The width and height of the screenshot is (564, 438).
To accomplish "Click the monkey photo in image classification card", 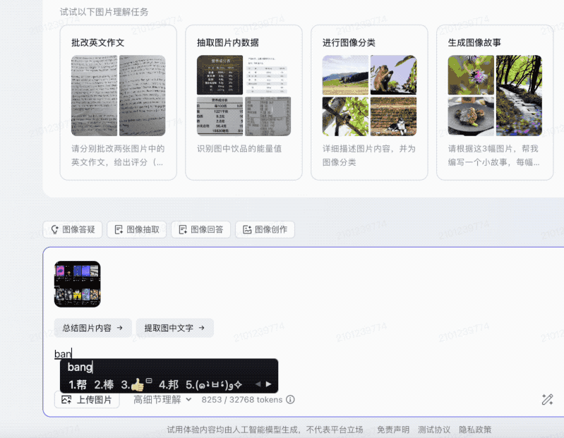I will [393, 75].
